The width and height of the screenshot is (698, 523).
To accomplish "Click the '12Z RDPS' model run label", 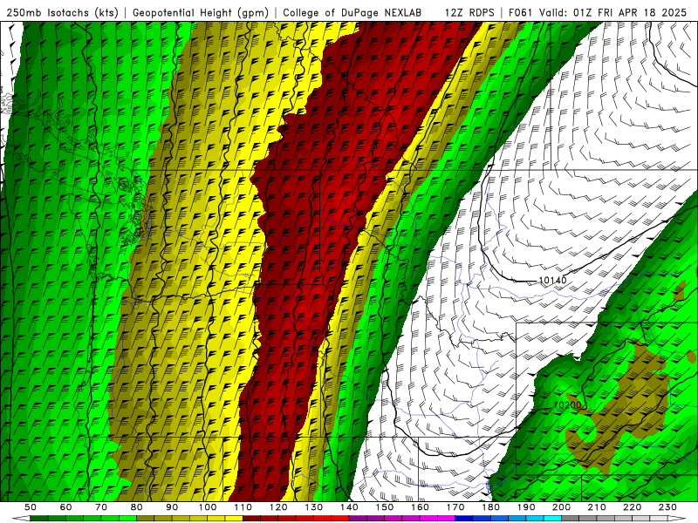I will pyautogui.click(x=469, y=13).
